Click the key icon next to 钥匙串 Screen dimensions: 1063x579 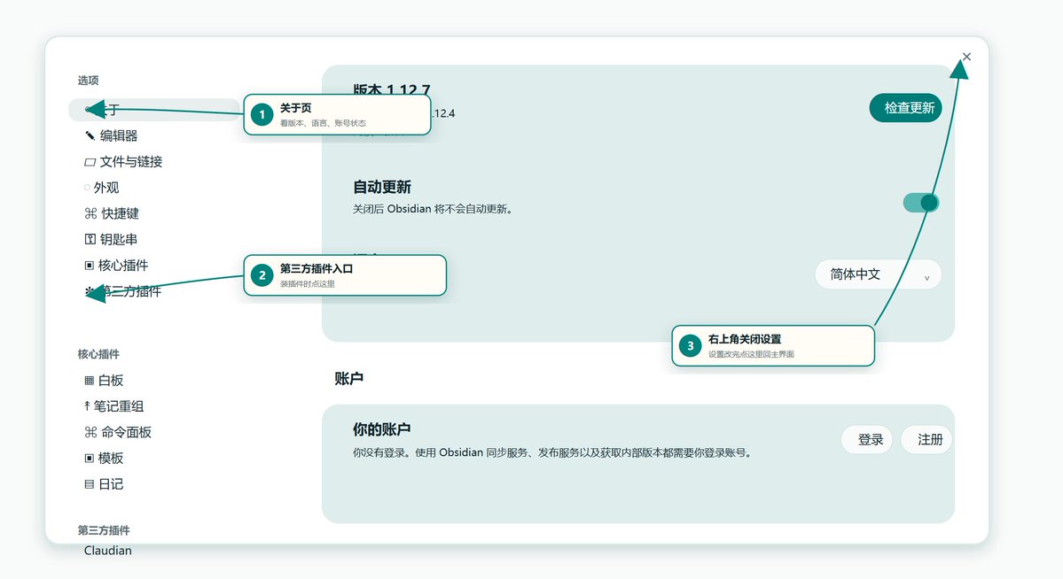[x=90, y=239]
